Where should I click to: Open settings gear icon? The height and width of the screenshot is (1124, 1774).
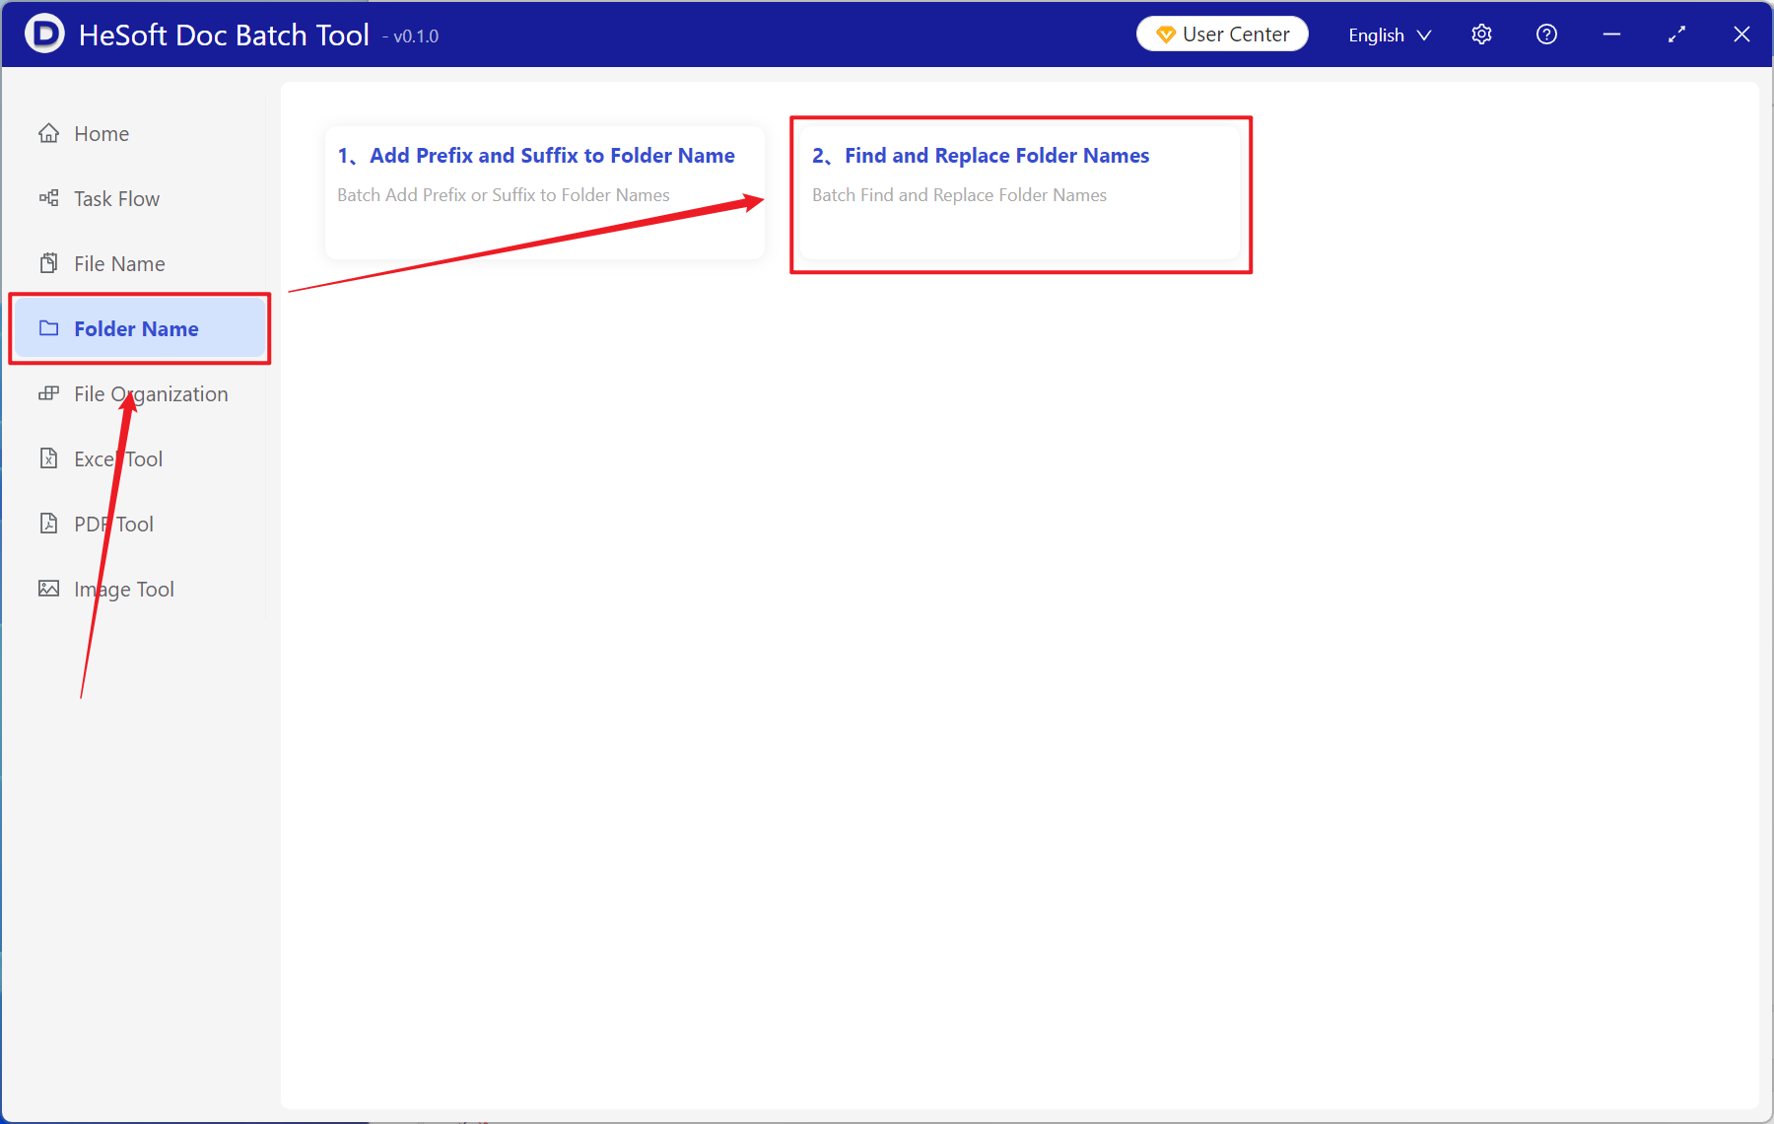tap(1481, 35)
